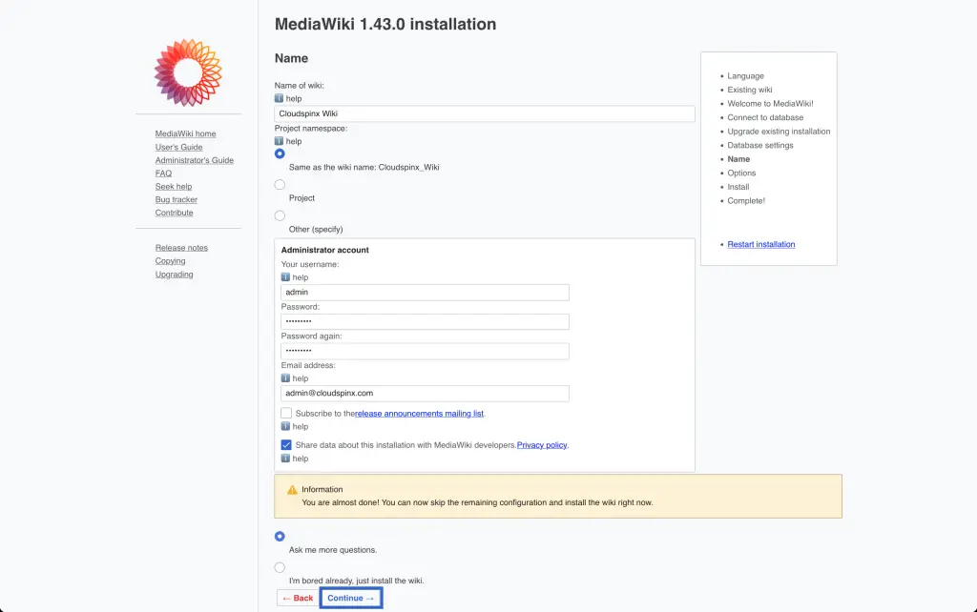
Task: Choose the Other (specify) namespace option
Action: tap(280, 215)
